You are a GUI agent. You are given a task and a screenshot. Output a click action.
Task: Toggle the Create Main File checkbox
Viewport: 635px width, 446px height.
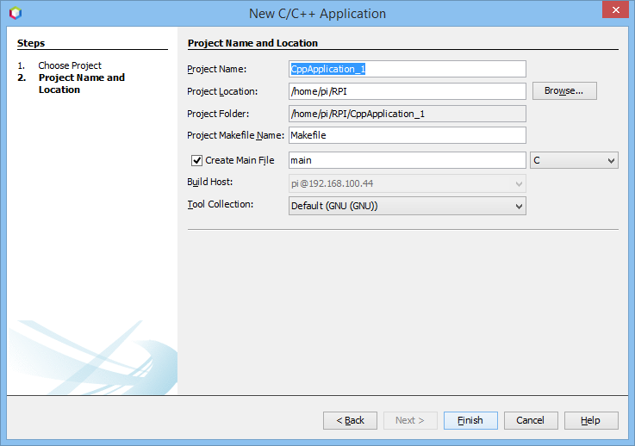click(x=196, y=160)
